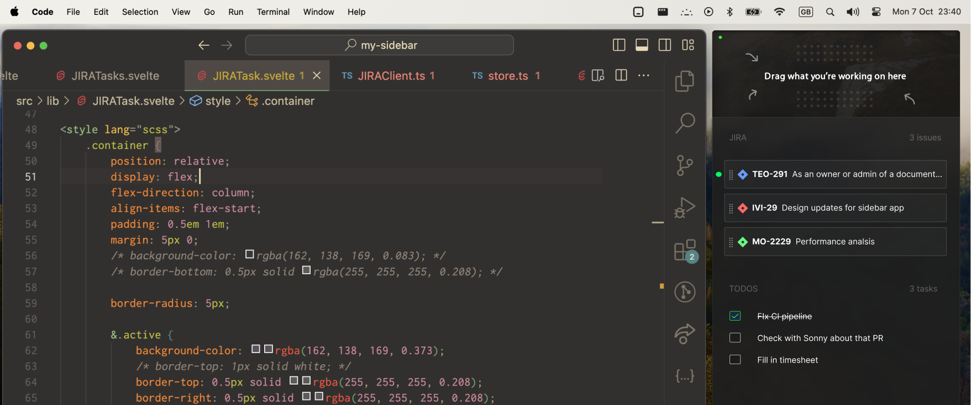This screenshot has height=405, width=971.
Task: Open the Search view in the activity bar
Action: pos(685,123)
